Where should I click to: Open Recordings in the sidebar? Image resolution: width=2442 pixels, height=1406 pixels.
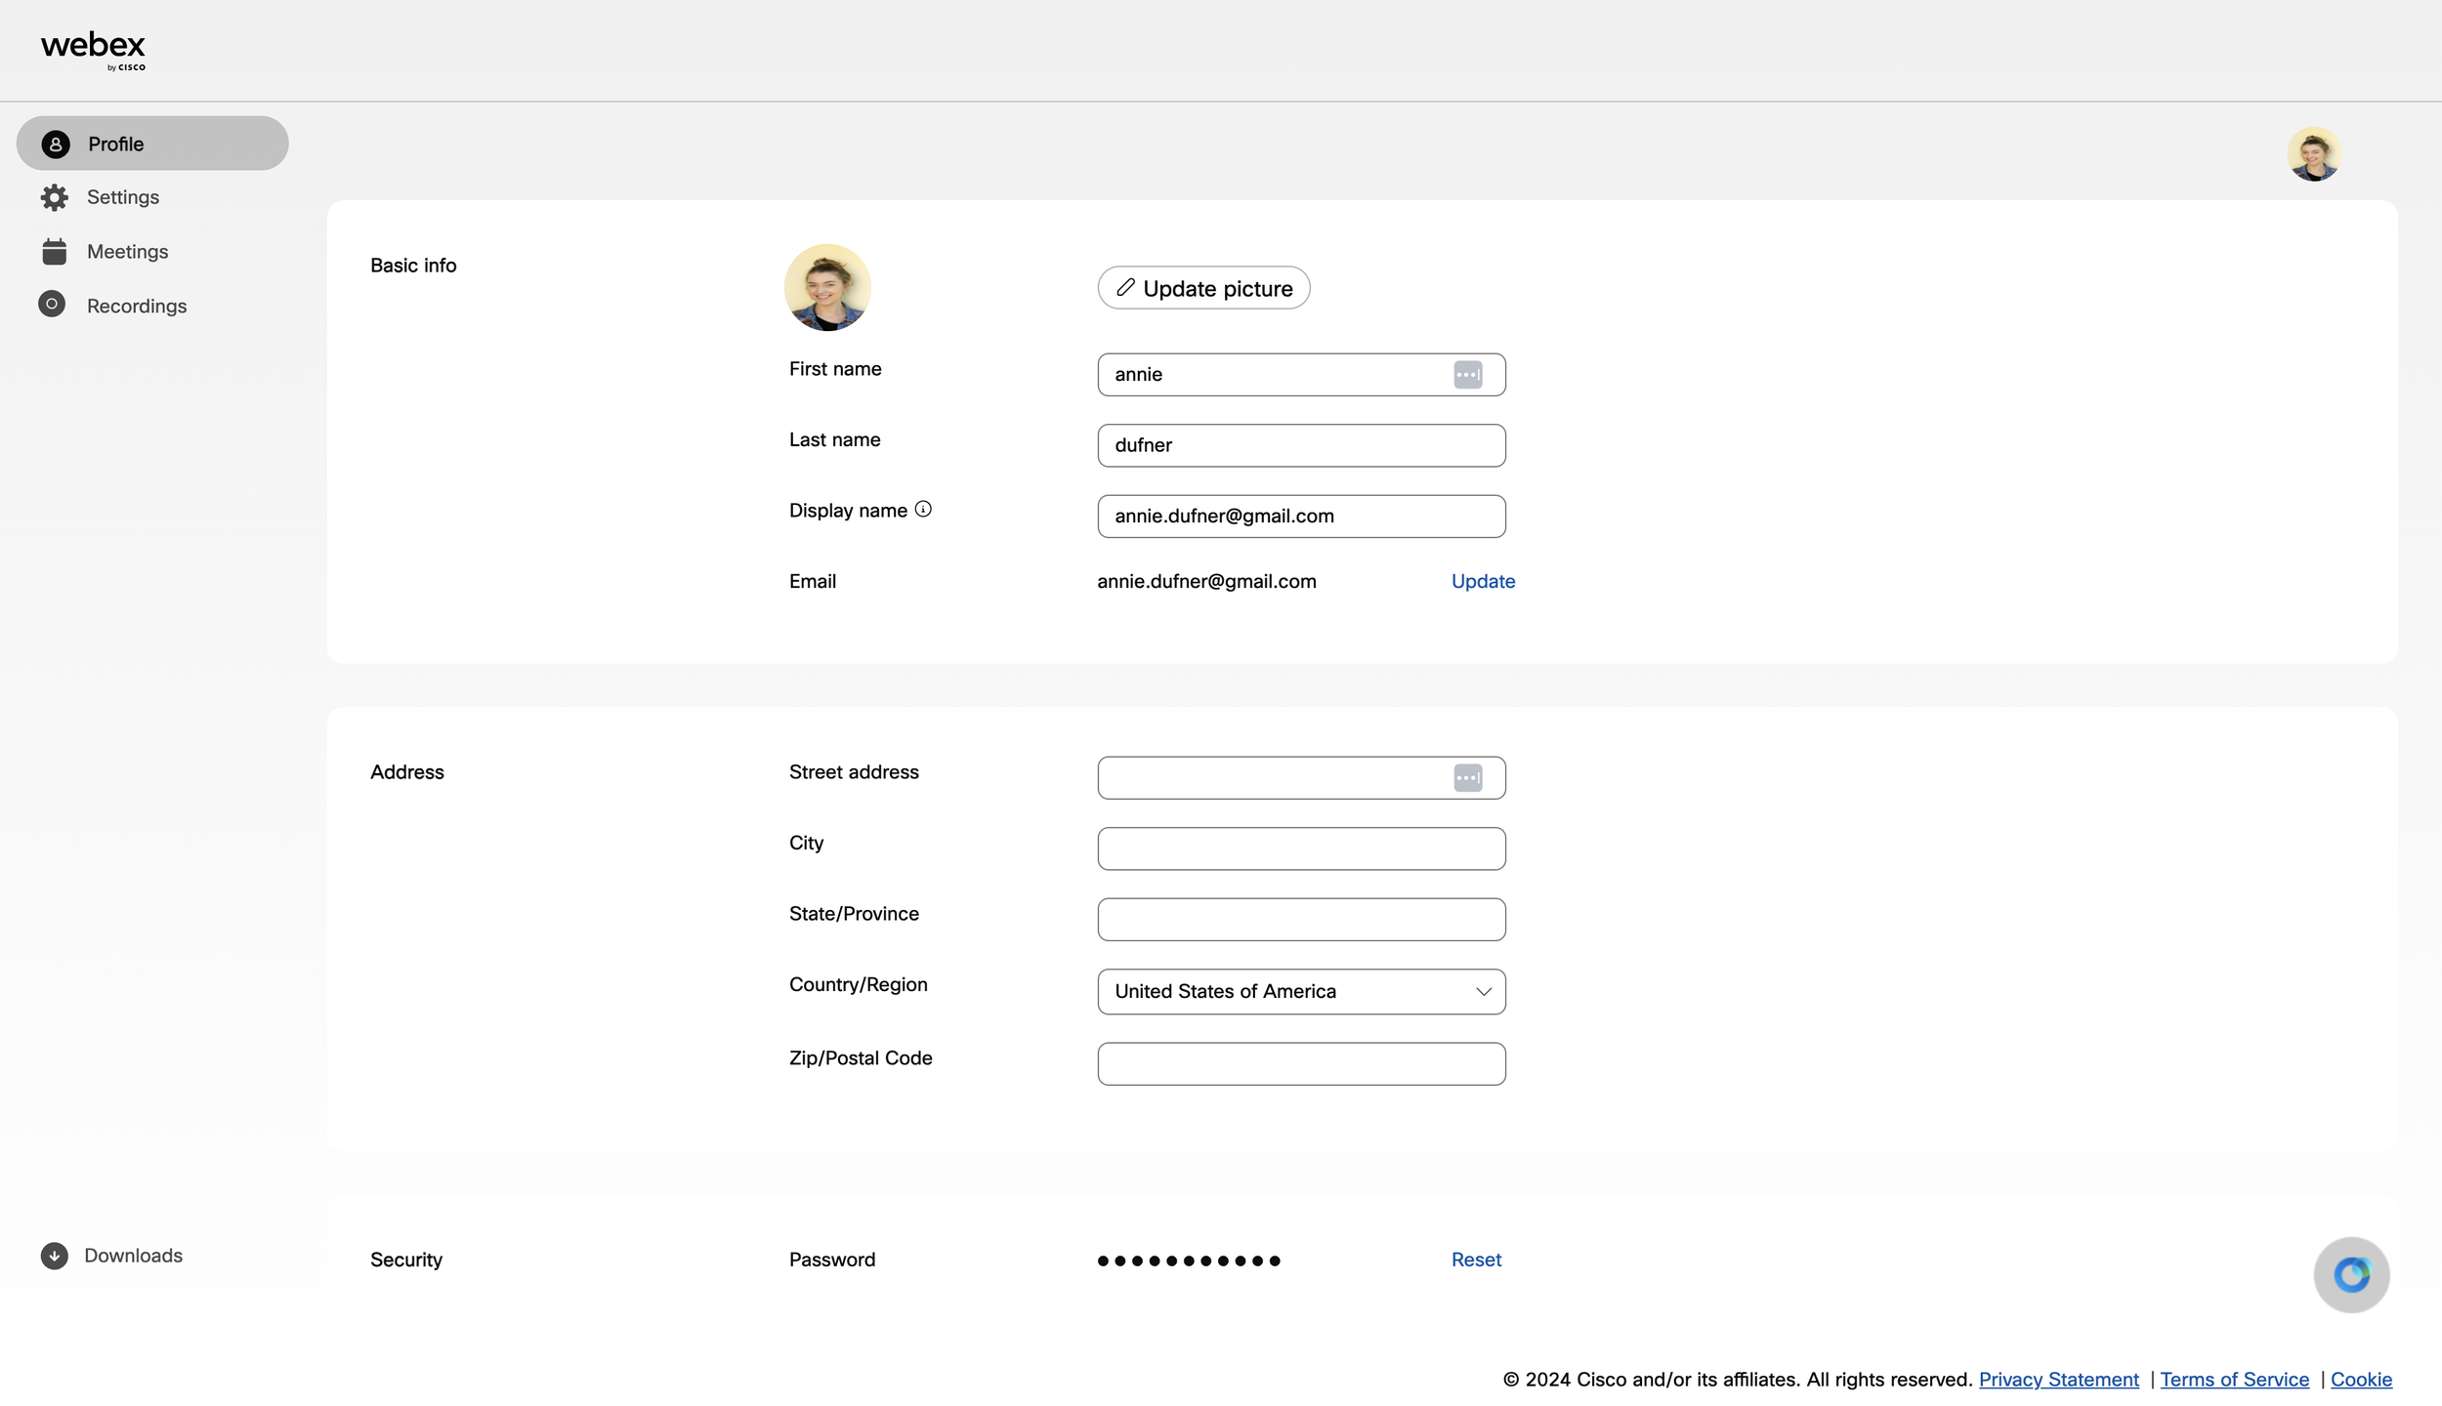tap(136, 306)
